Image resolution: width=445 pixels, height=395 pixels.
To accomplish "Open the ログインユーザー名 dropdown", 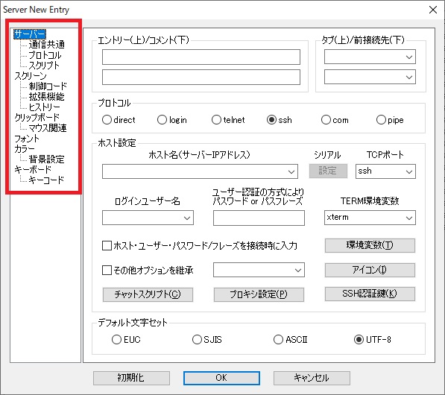I will pos(148,218).
